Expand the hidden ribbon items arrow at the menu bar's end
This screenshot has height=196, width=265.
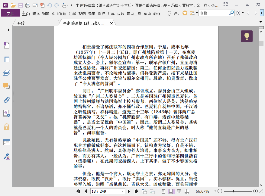262,13
